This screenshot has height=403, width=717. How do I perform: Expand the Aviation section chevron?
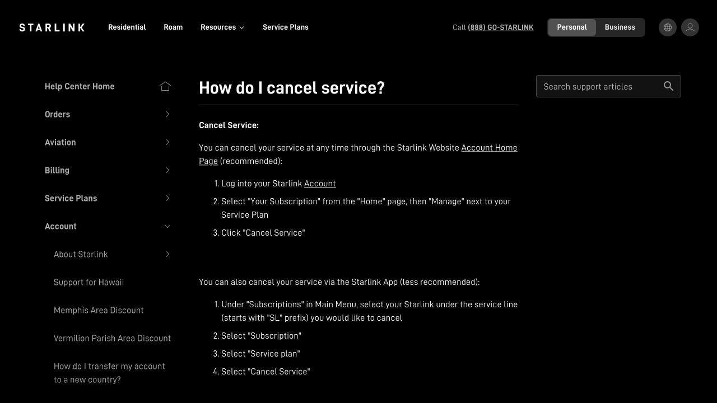(167, 142)
